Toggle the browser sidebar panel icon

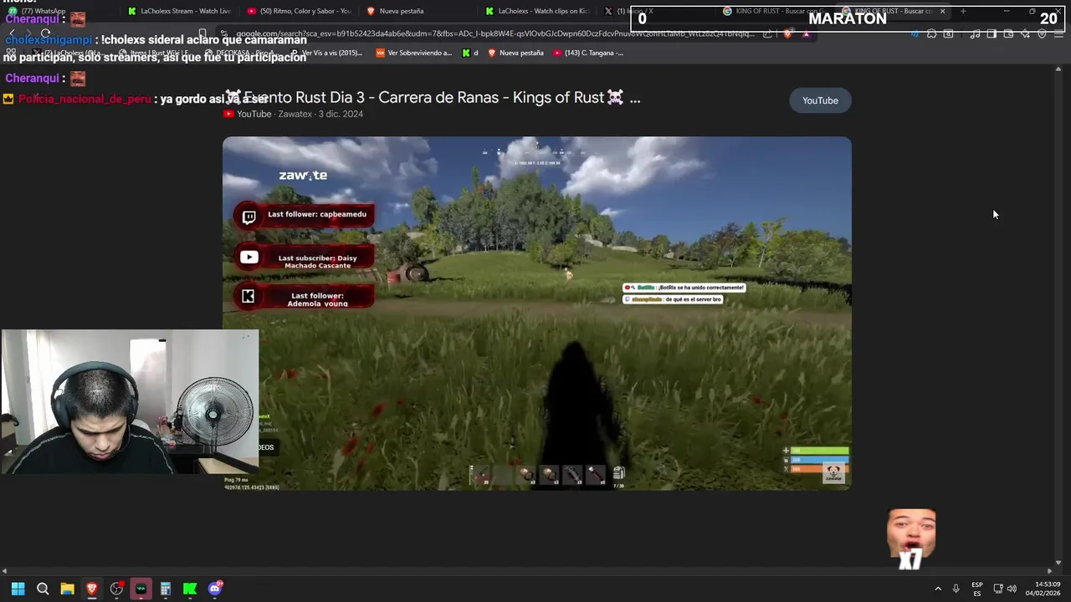[992, 34]
